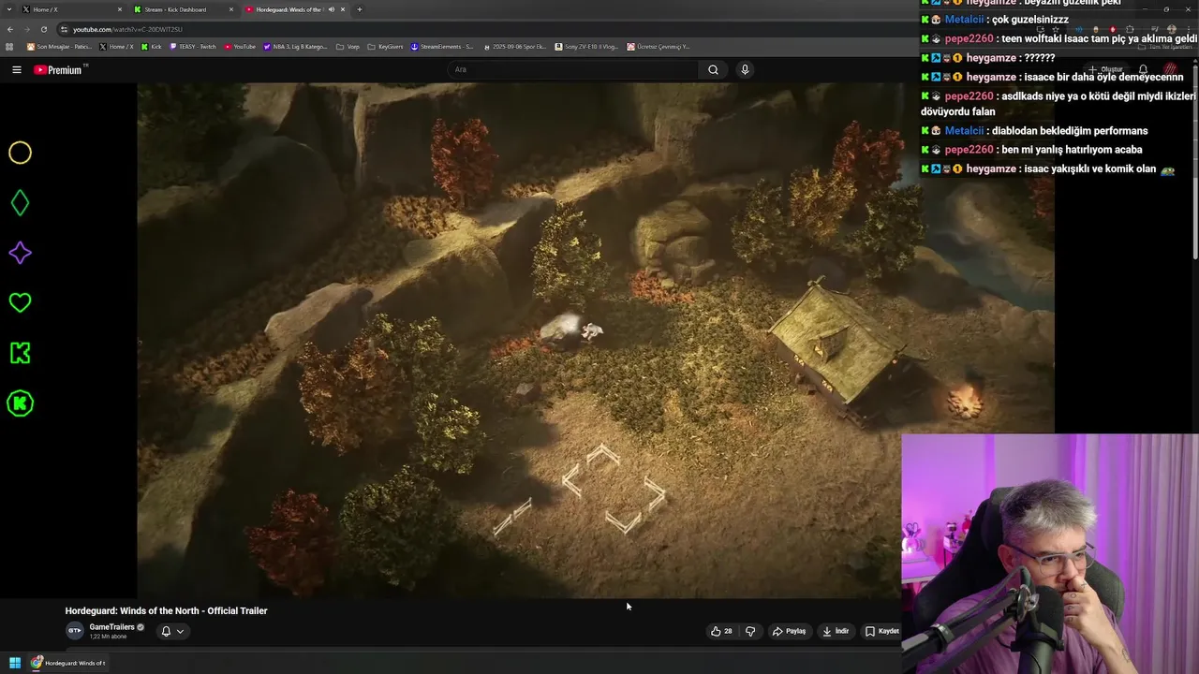Open Son Mesajlar bookmark
The image size is (1199, 674).
pos(59,46)
